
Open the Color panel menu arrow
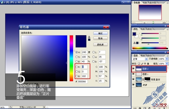point(167,29)
